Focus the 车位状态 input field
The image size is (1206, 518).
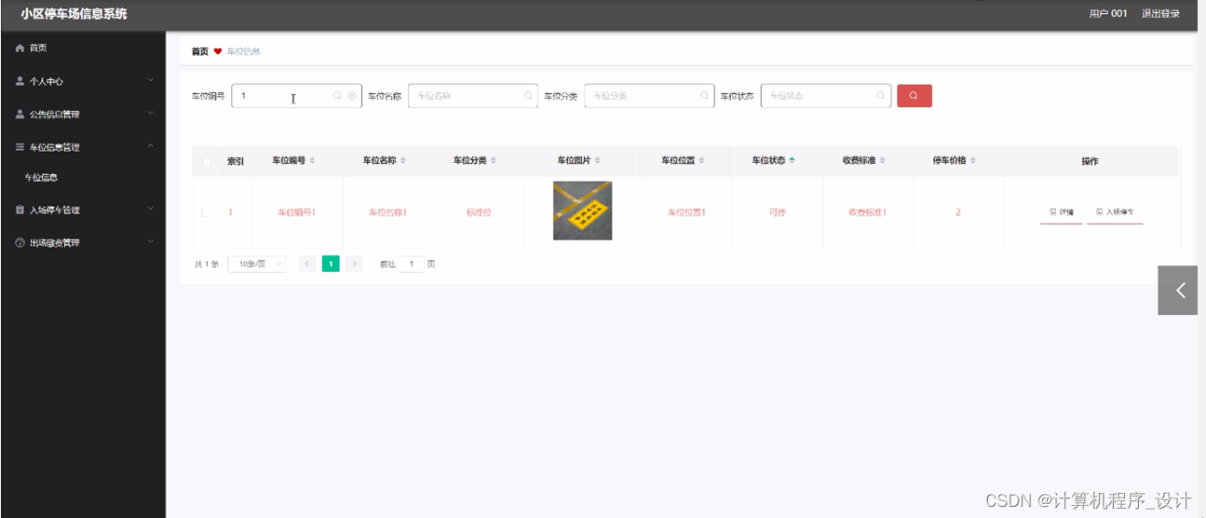point(825,96)
